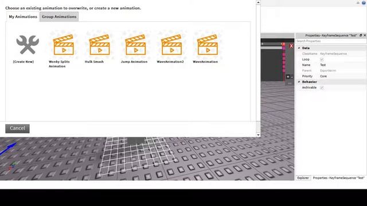The width and height of the screenshot is (367, 206).
Task: Overwrite the WaveAnimation clapperboard entry
Action: coord(208,45)
